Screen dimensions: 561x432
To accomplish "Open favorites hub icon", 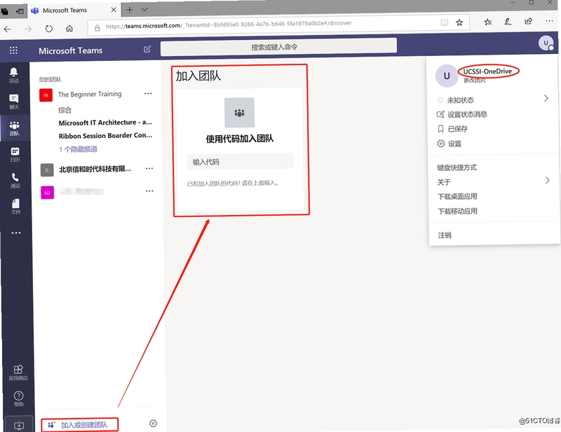I will point(487,22).
